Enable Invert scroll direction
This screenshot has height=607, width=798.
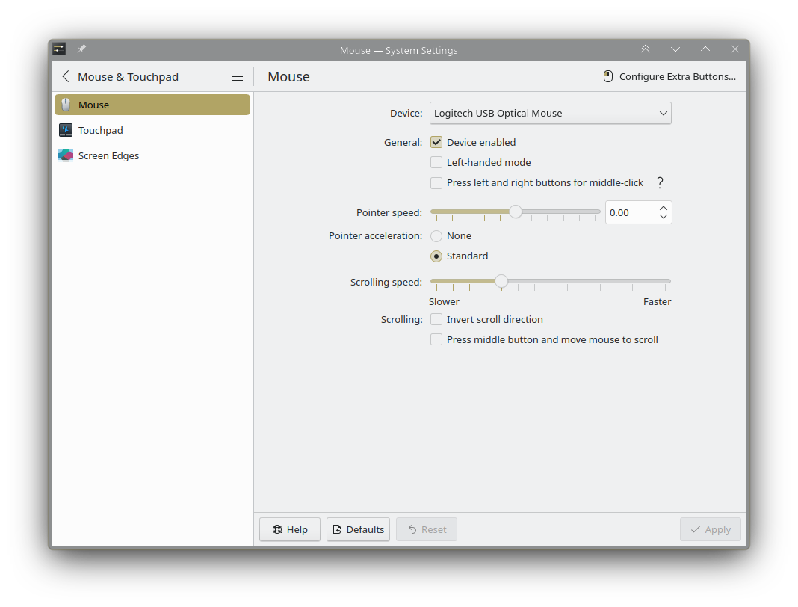click(x=436, y=319)
